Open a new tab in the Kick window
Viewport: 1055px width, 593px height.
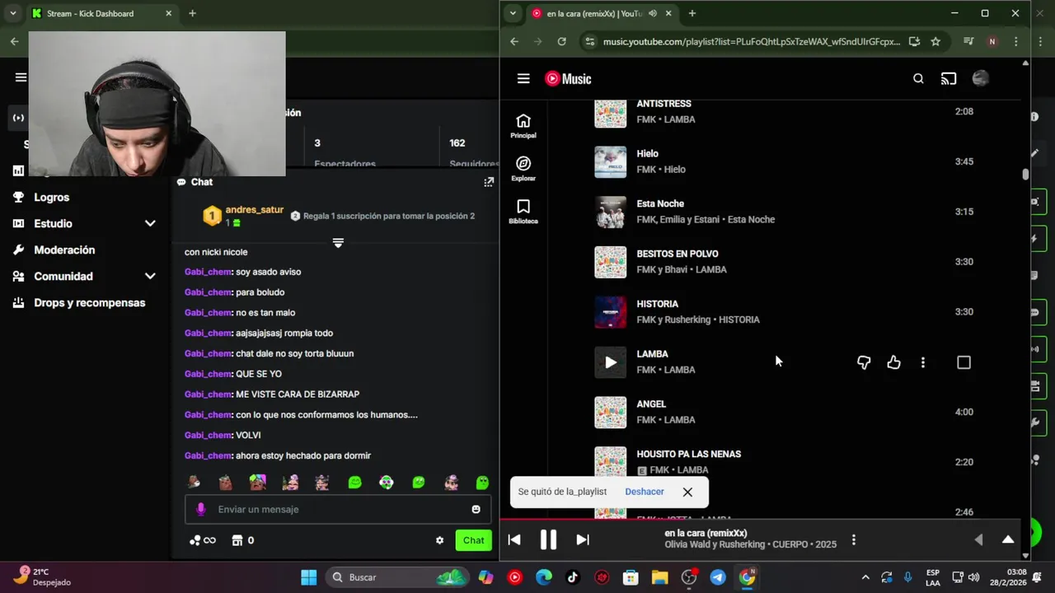192,13
